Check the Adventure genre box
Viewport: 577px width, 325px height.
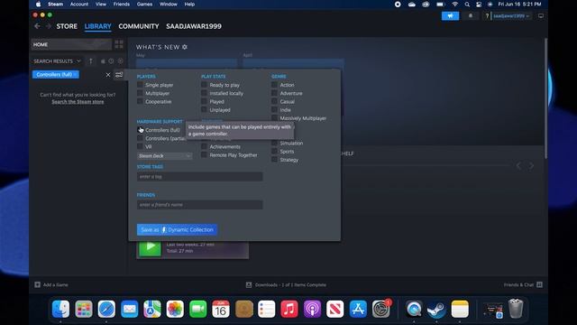pos(274,93)
